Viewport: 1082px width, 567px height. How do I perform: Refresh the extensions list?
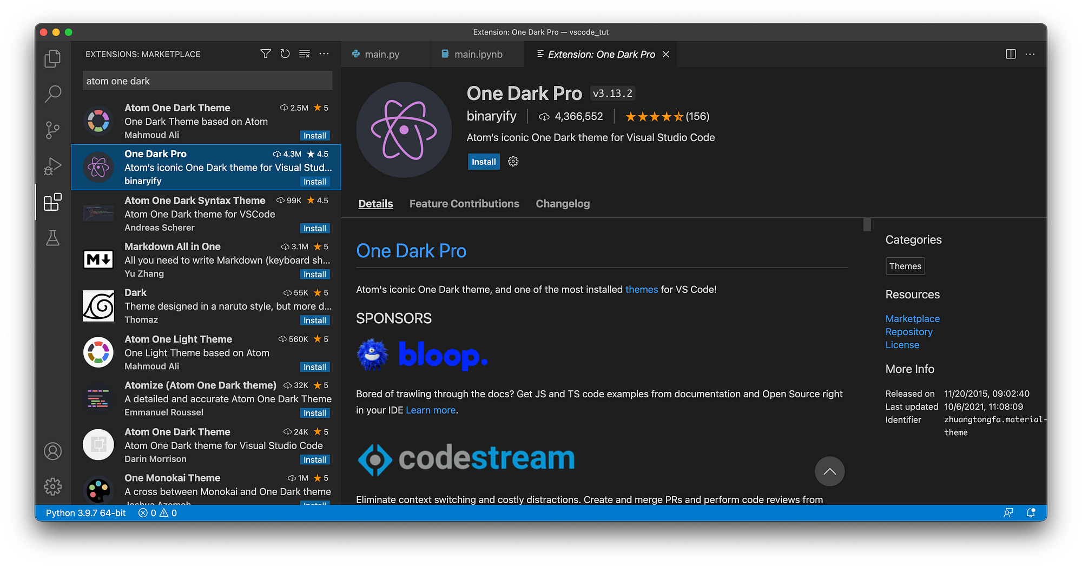tap(285, 54)
